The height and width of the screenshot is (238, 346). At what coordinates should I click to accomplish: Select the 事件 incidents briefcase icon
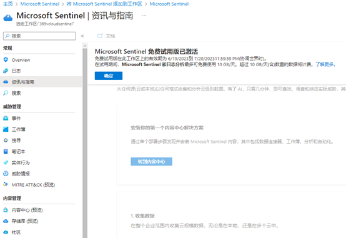(6, 118)
